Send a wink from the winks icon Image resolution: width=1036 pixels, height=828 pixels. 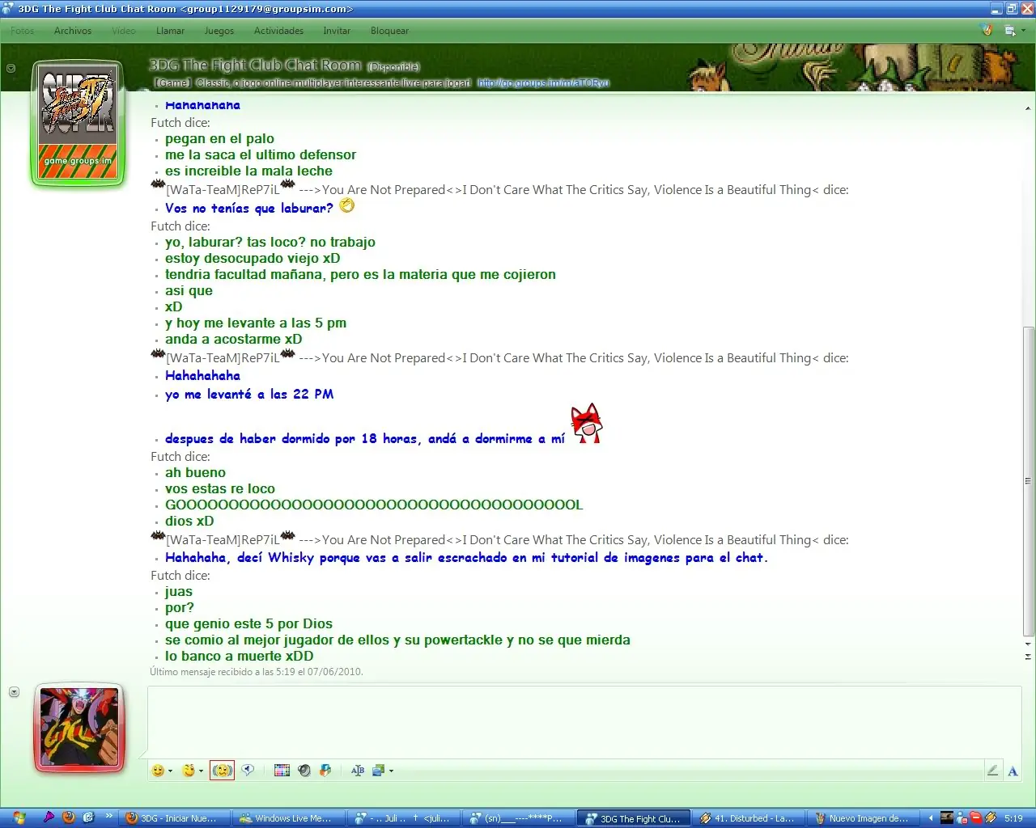point(190,771)
